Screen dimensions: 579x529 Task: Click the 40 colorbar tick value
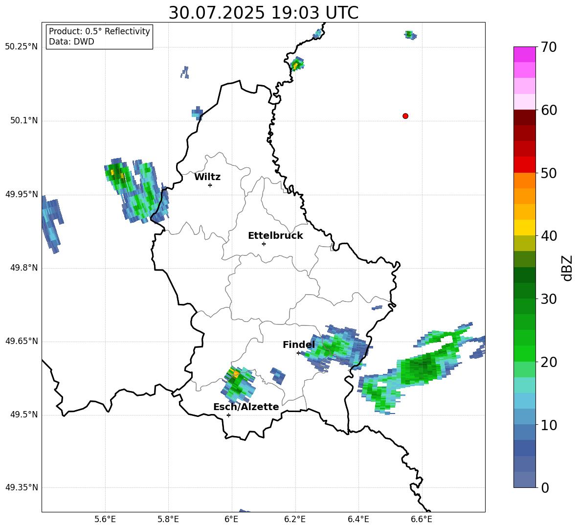[x=548, y=236]
